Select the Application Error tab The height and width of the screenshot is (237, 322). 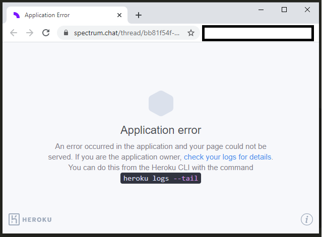point(67,15)
